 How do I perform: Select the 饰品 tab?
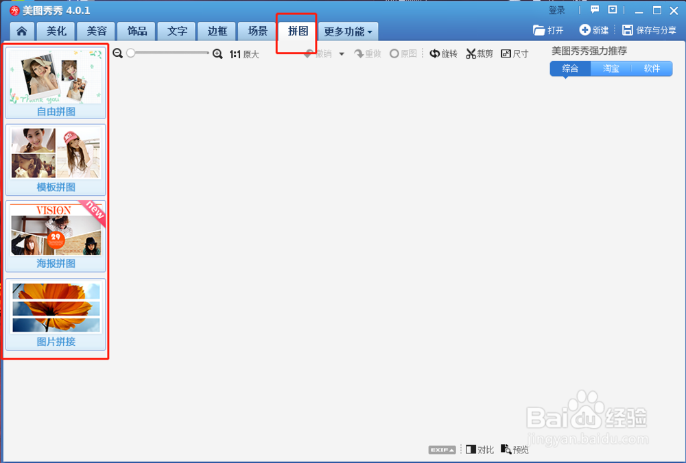[x=137, y=31]
